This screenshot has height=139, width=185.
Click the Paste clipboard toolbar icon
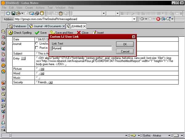(61, 13)
